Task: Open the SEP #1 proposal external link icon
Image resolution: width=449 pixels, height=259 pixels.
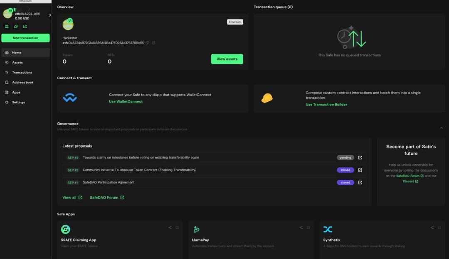Action: click(x=360, y=182)
